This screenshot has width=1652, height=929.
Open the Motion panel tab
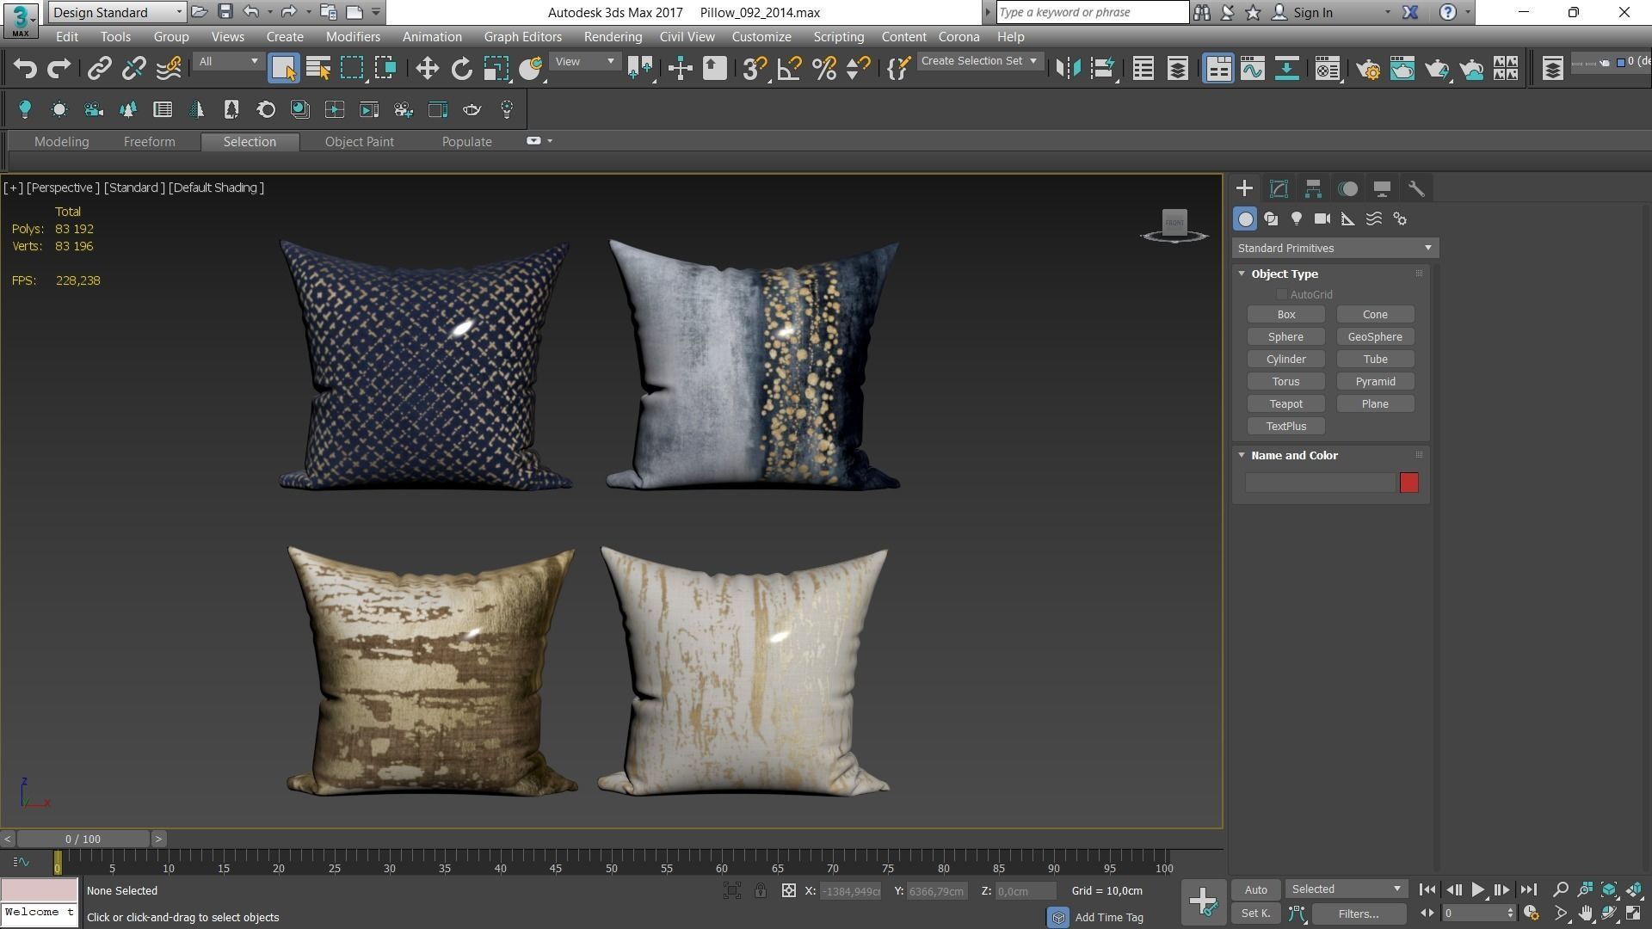(x=1347, y=188)
